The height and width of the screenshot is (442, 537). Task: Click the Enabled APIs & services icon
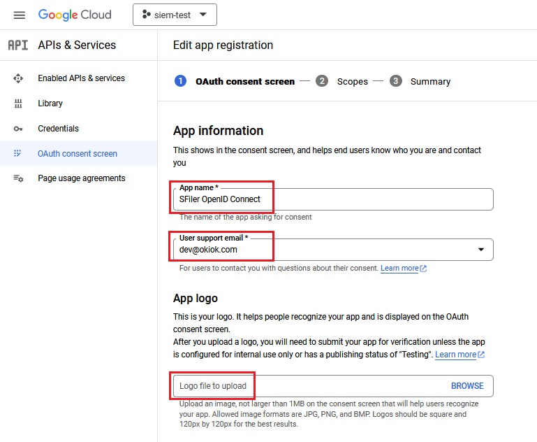(18, 78)
